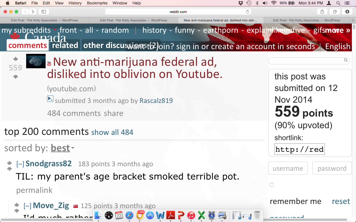Expand the more » subreddit list

point(337,30)
